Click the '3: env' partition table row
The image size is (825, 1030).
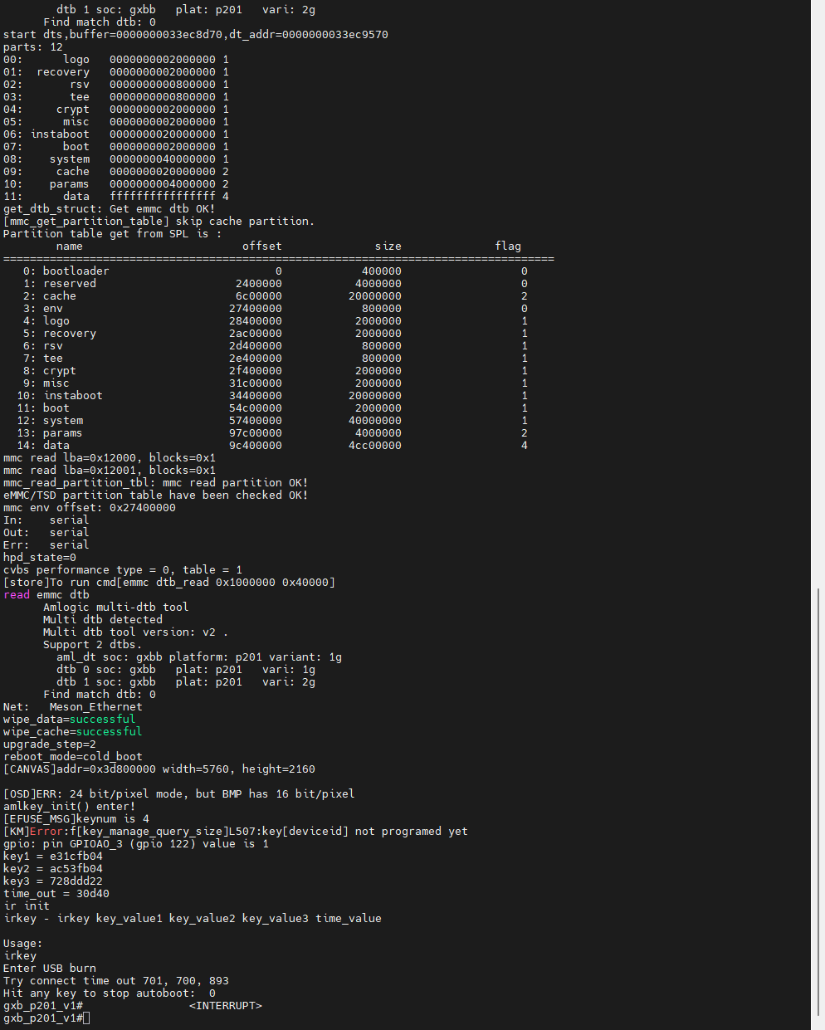click(276, 309)
